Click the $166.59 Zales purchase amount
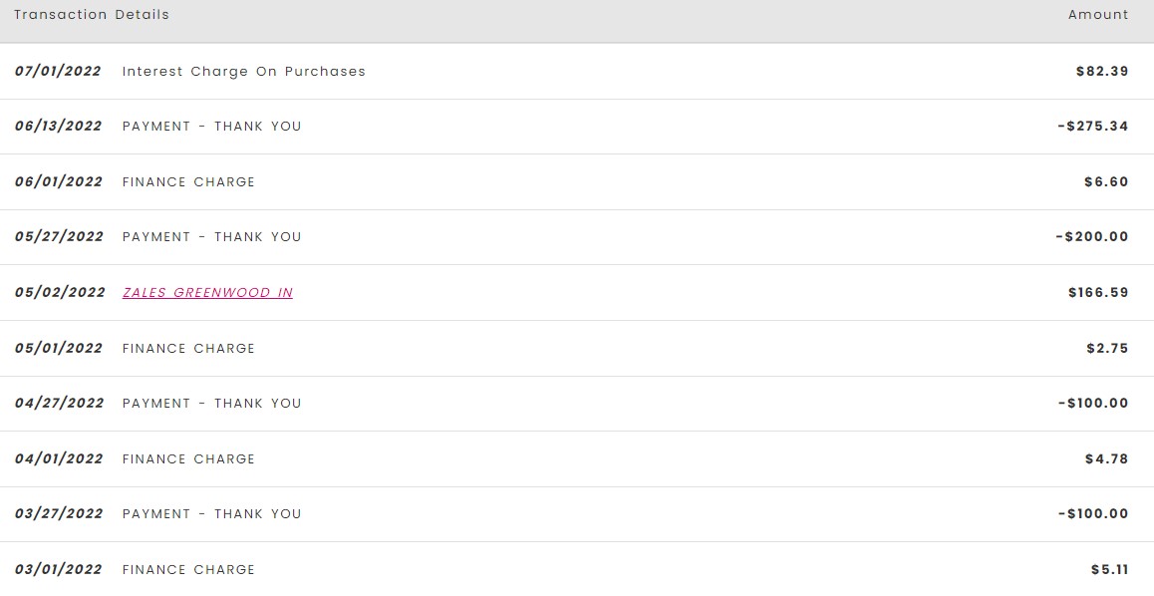 [x=1098, y=293]
